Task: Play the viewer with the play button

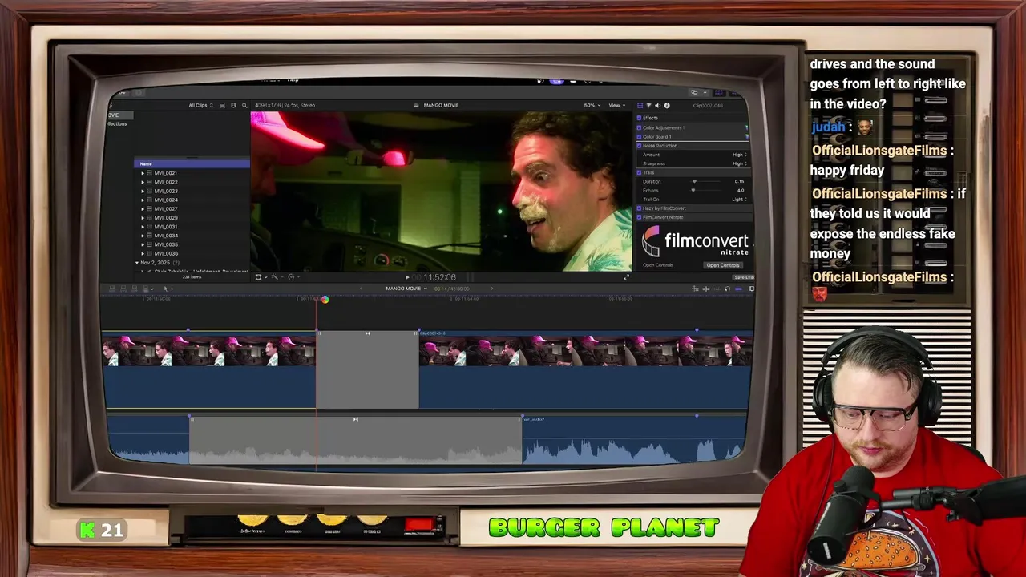Action: (407, 277)
